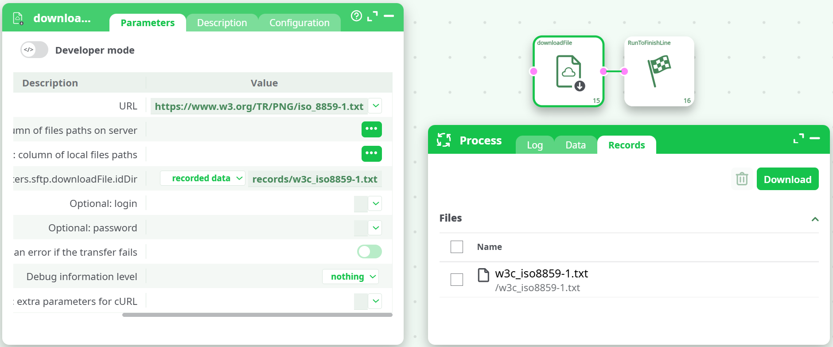Image resolution: width=833 pixels, height=347 pixels.
Task: Click the w3c_iso8859-1.txt file icon
Action: point(483,275)
